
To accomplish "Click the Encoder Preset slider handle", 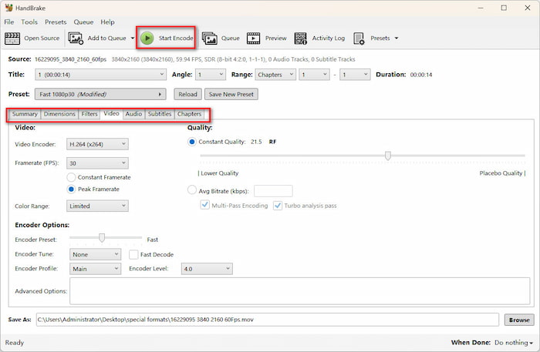I will coord(102,237).
